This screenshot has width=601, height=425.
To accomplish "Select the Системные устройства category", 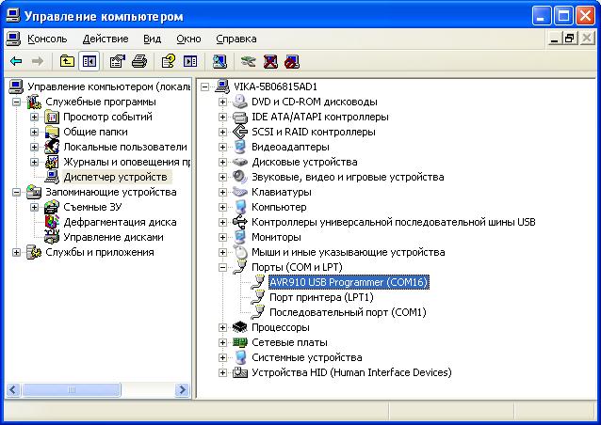I will coord(307,357).
